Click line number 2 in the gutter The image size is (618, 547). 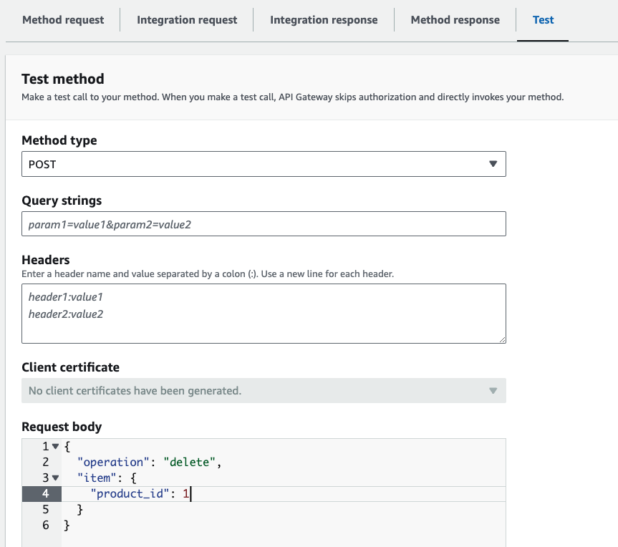coord(45,463)
